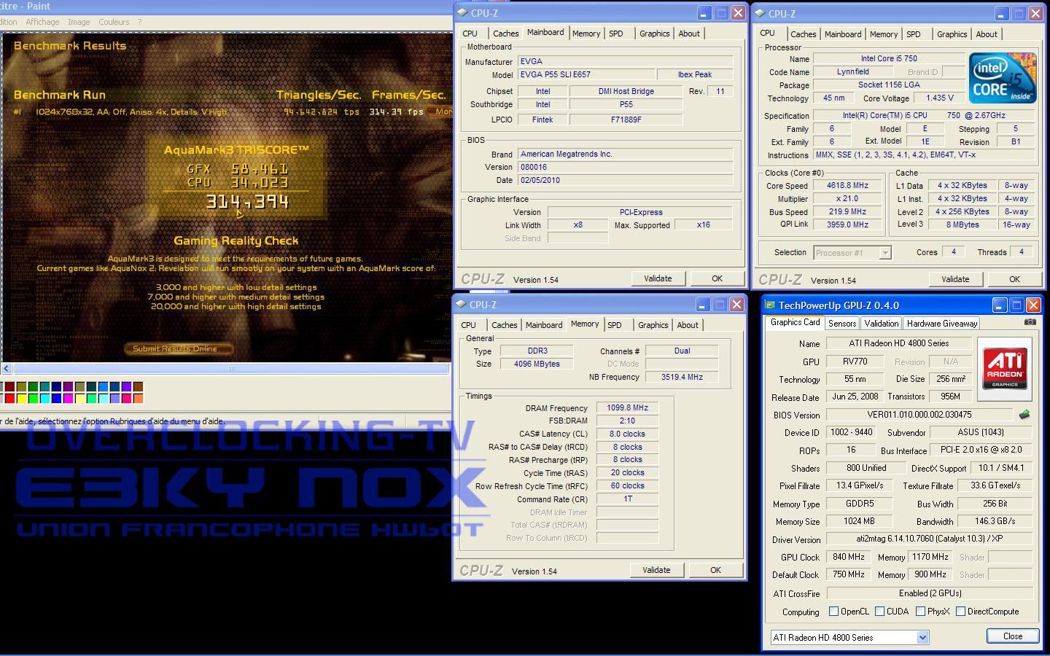1050x656 pixels.
Task: Open Hardware Giveaway tab in GPU-Z
Action: [941, 324]
